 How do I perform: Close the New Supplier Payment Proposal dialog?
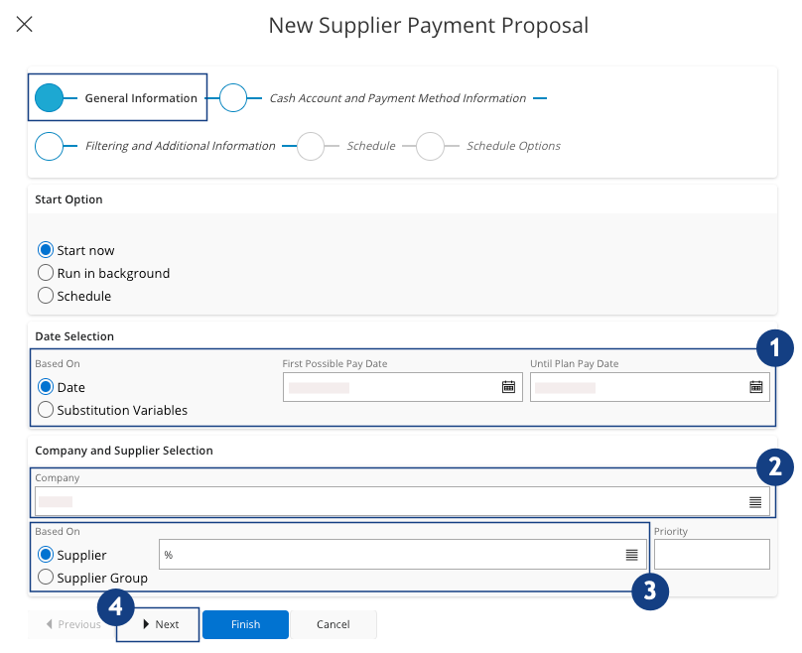tap(25, 25)
